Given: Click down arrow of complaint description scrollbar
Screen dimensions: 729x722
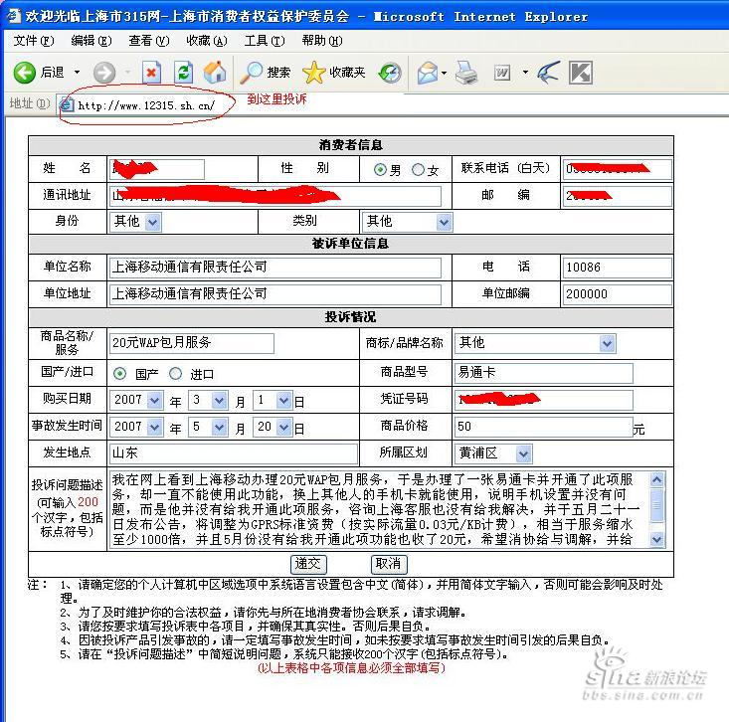Looking at the screenshot, I should point(657,539).
